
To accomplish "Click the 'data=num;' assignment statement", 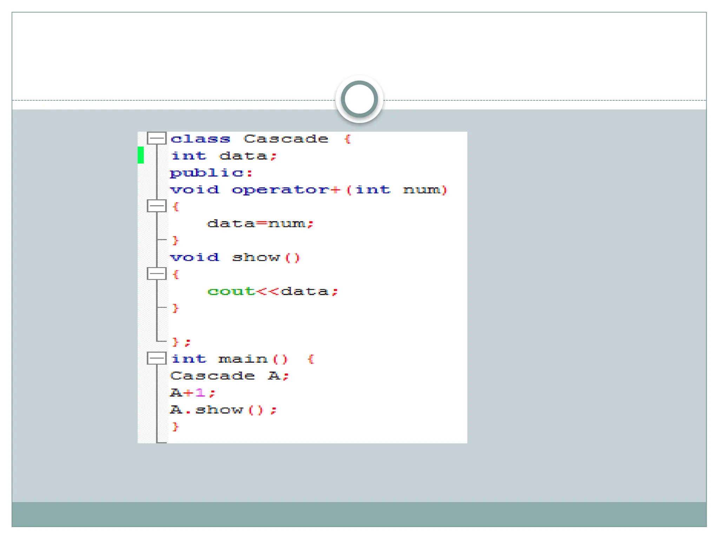I will pos(260,224).
